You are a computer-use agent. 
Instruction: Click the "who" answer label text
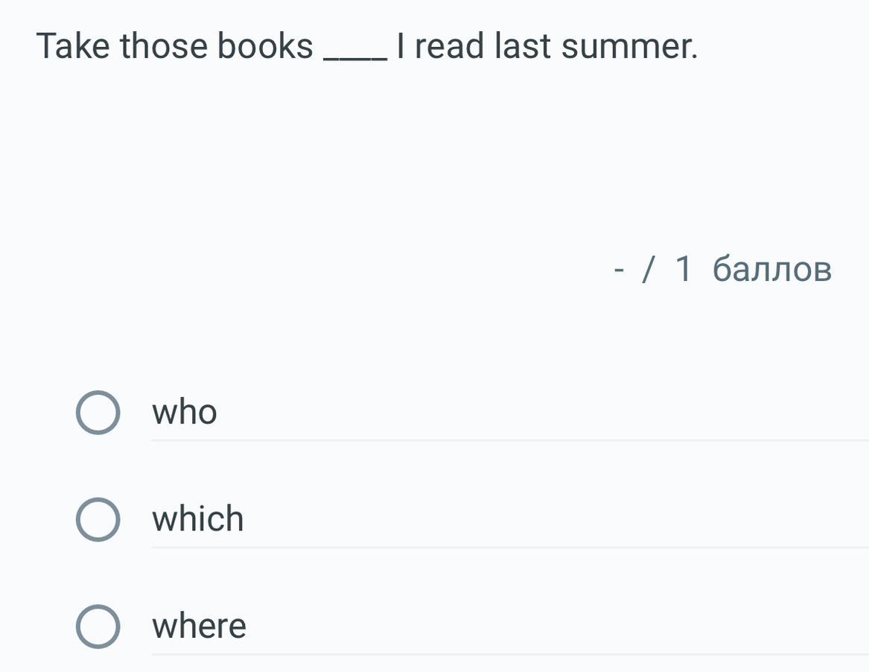point(185,412)
